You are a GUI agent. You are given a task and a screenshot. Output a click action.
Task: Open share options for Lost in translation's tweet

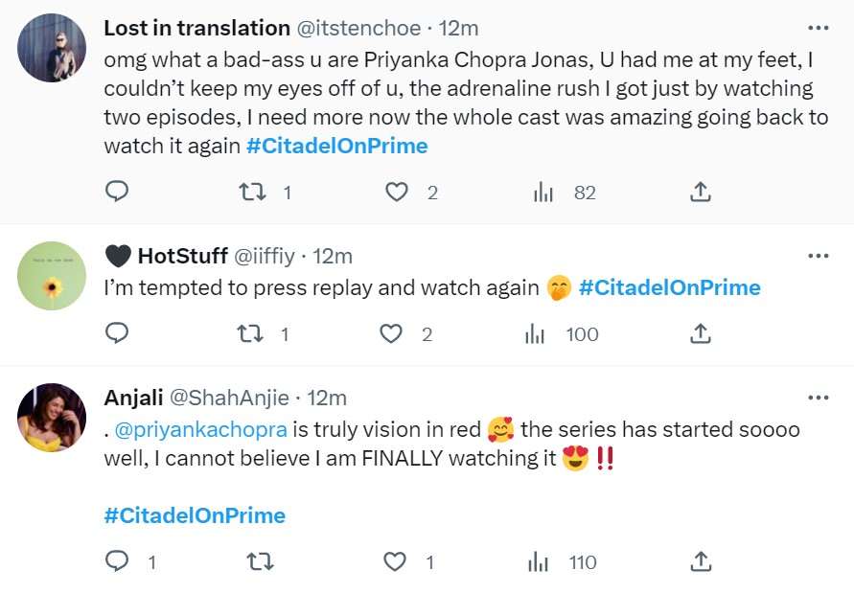pos(700,191)
